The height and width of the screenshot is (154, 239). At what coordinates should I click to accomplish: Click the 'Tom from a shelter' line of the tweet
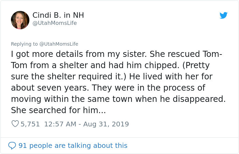110,65
